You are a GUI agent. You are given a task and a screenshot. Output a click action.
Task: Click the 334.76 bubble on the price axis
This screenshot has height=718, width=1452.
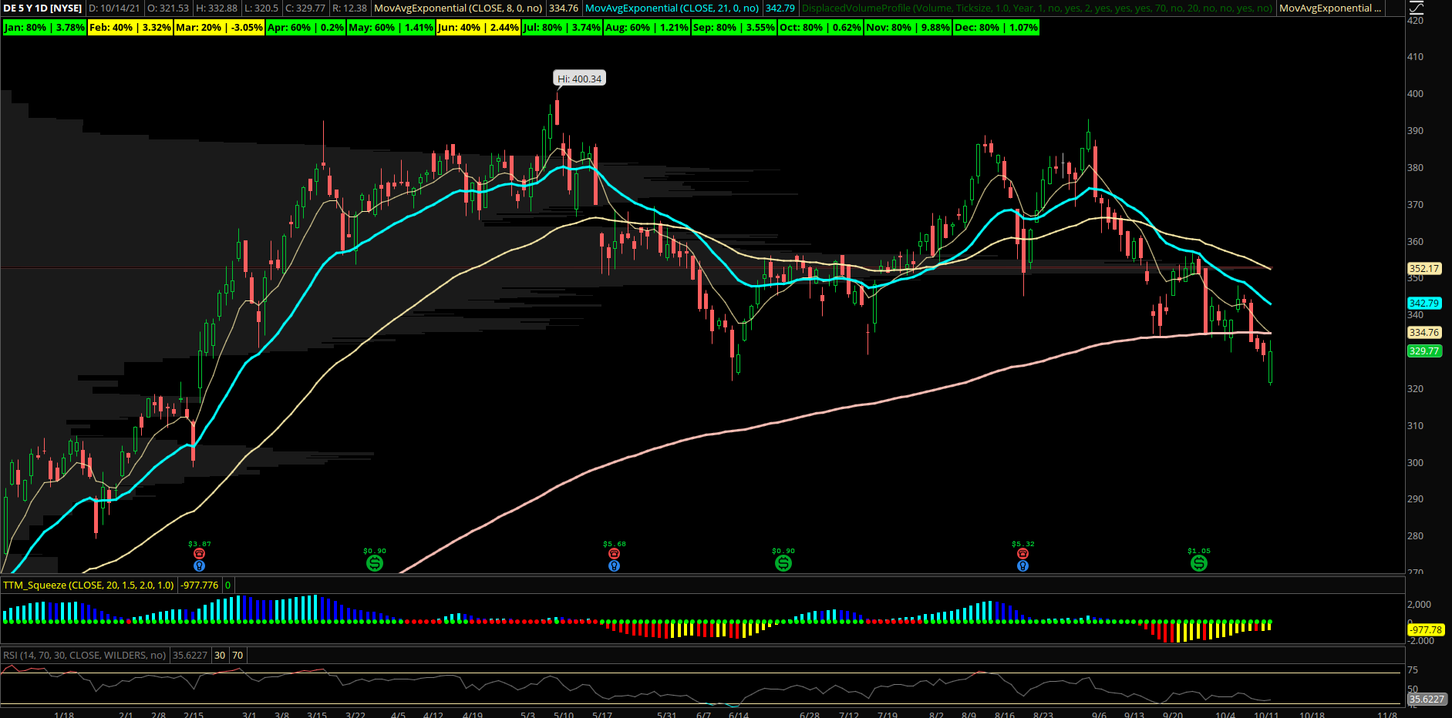1424,333
